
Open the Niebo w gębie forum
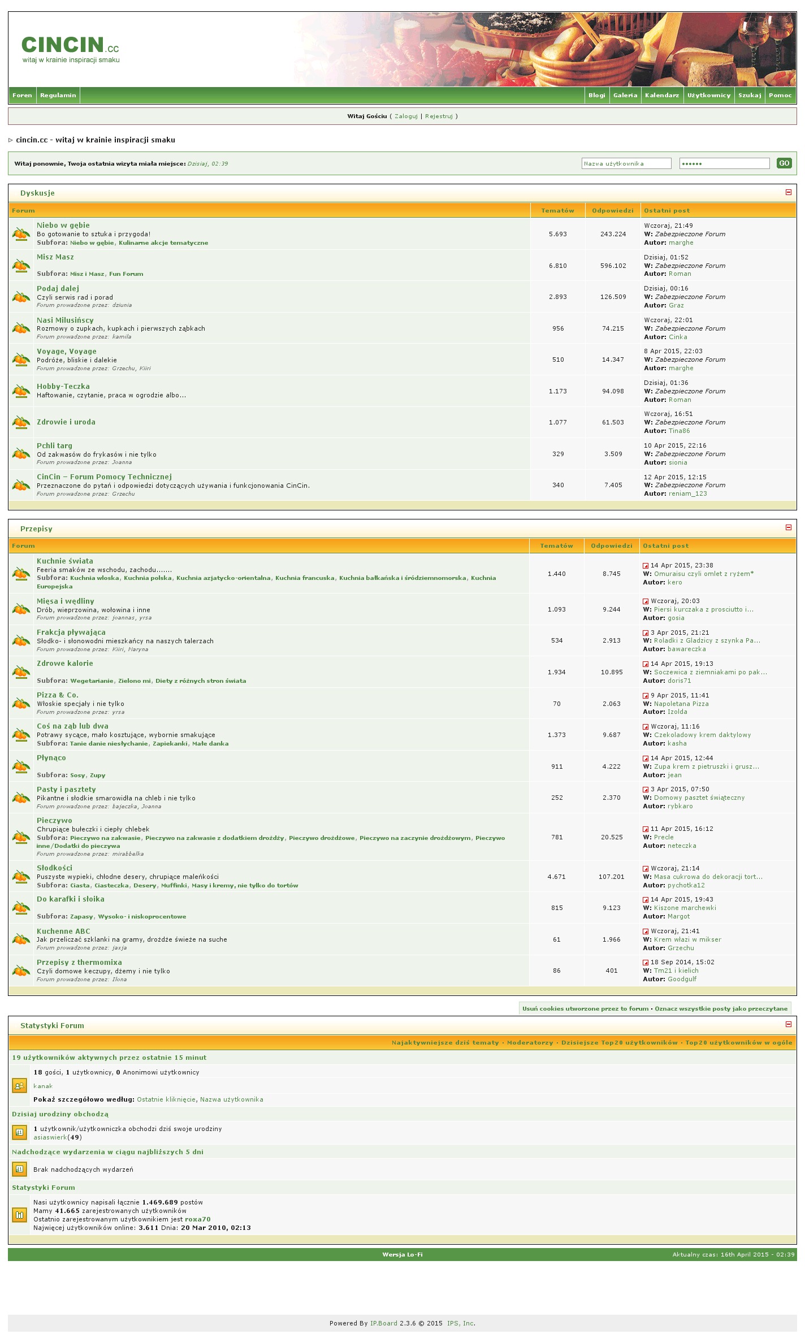tap(63, 226)
